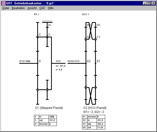Click the C out value 181,8 cell
Screen dimensions: 157x132
pos(53,120)
